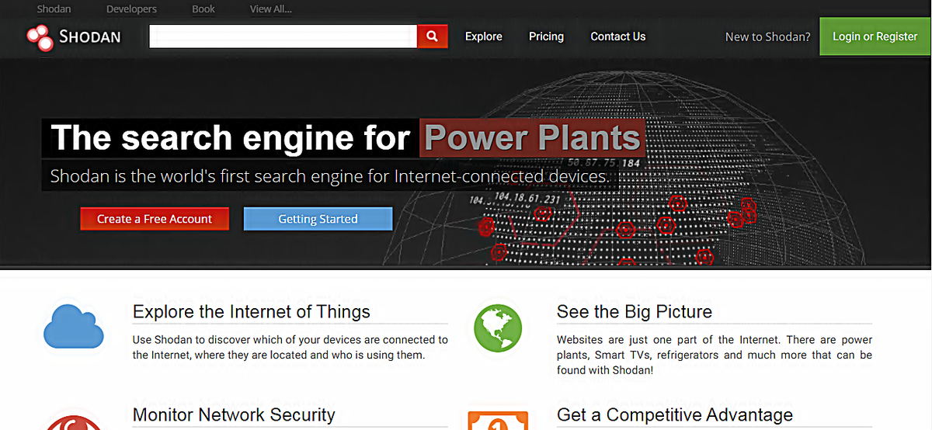Image resolution: width=932 pixels, height=430 pixels.
Task: Open the View All... menu
Action: click(x=271, y=9)
